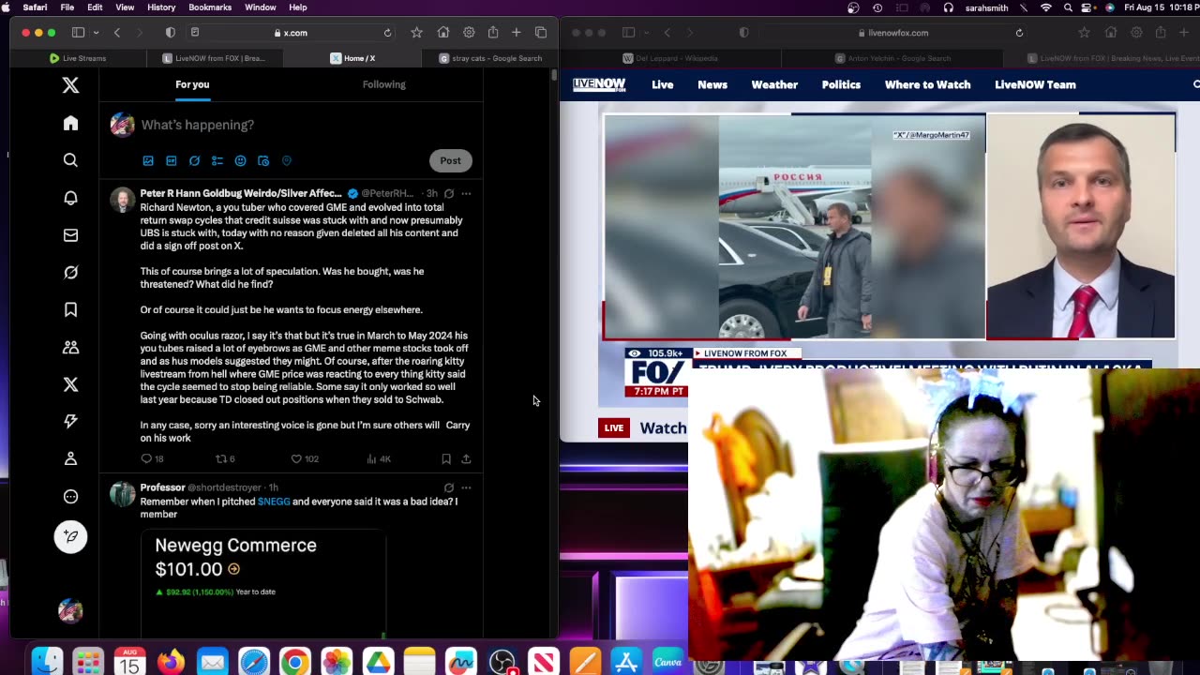
Task: Open the More circle icon in X sidebar
Action: (70, 497)
